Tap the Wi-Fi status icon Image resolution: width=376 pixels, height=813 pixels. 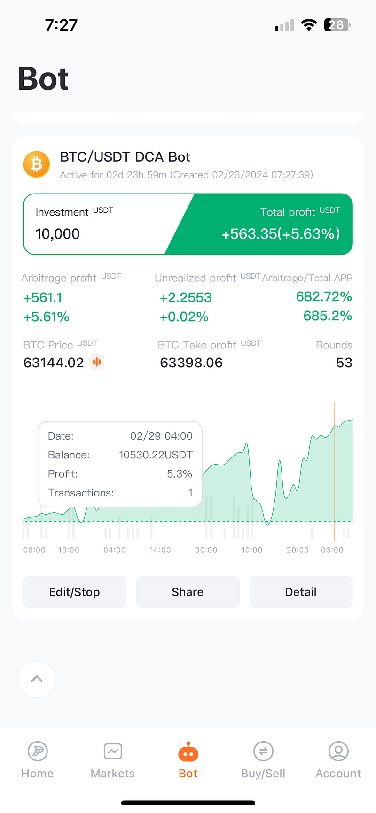[309, 25]
